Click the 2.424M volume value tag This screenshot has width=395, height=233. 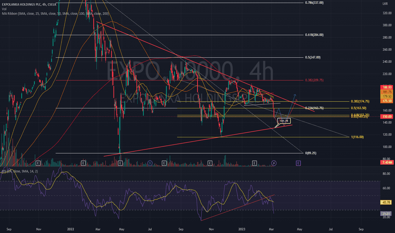point(387,163)
